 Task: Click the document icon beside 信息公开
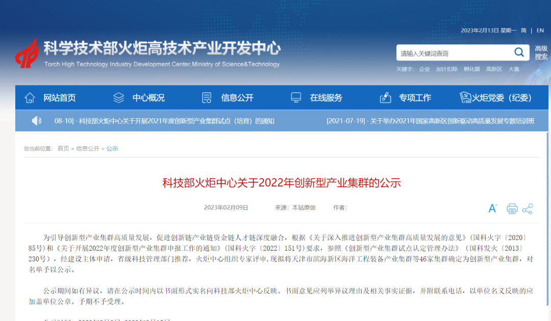tap(206, 97)
